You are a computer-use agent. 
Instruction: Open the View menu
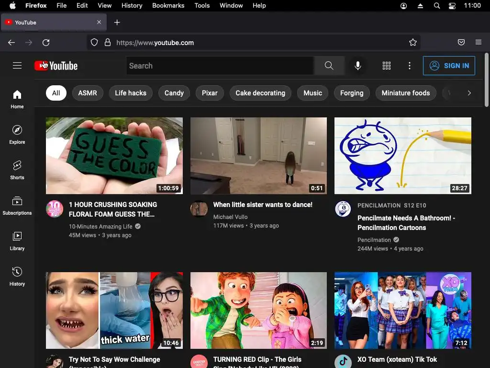[x=104, y=6]
